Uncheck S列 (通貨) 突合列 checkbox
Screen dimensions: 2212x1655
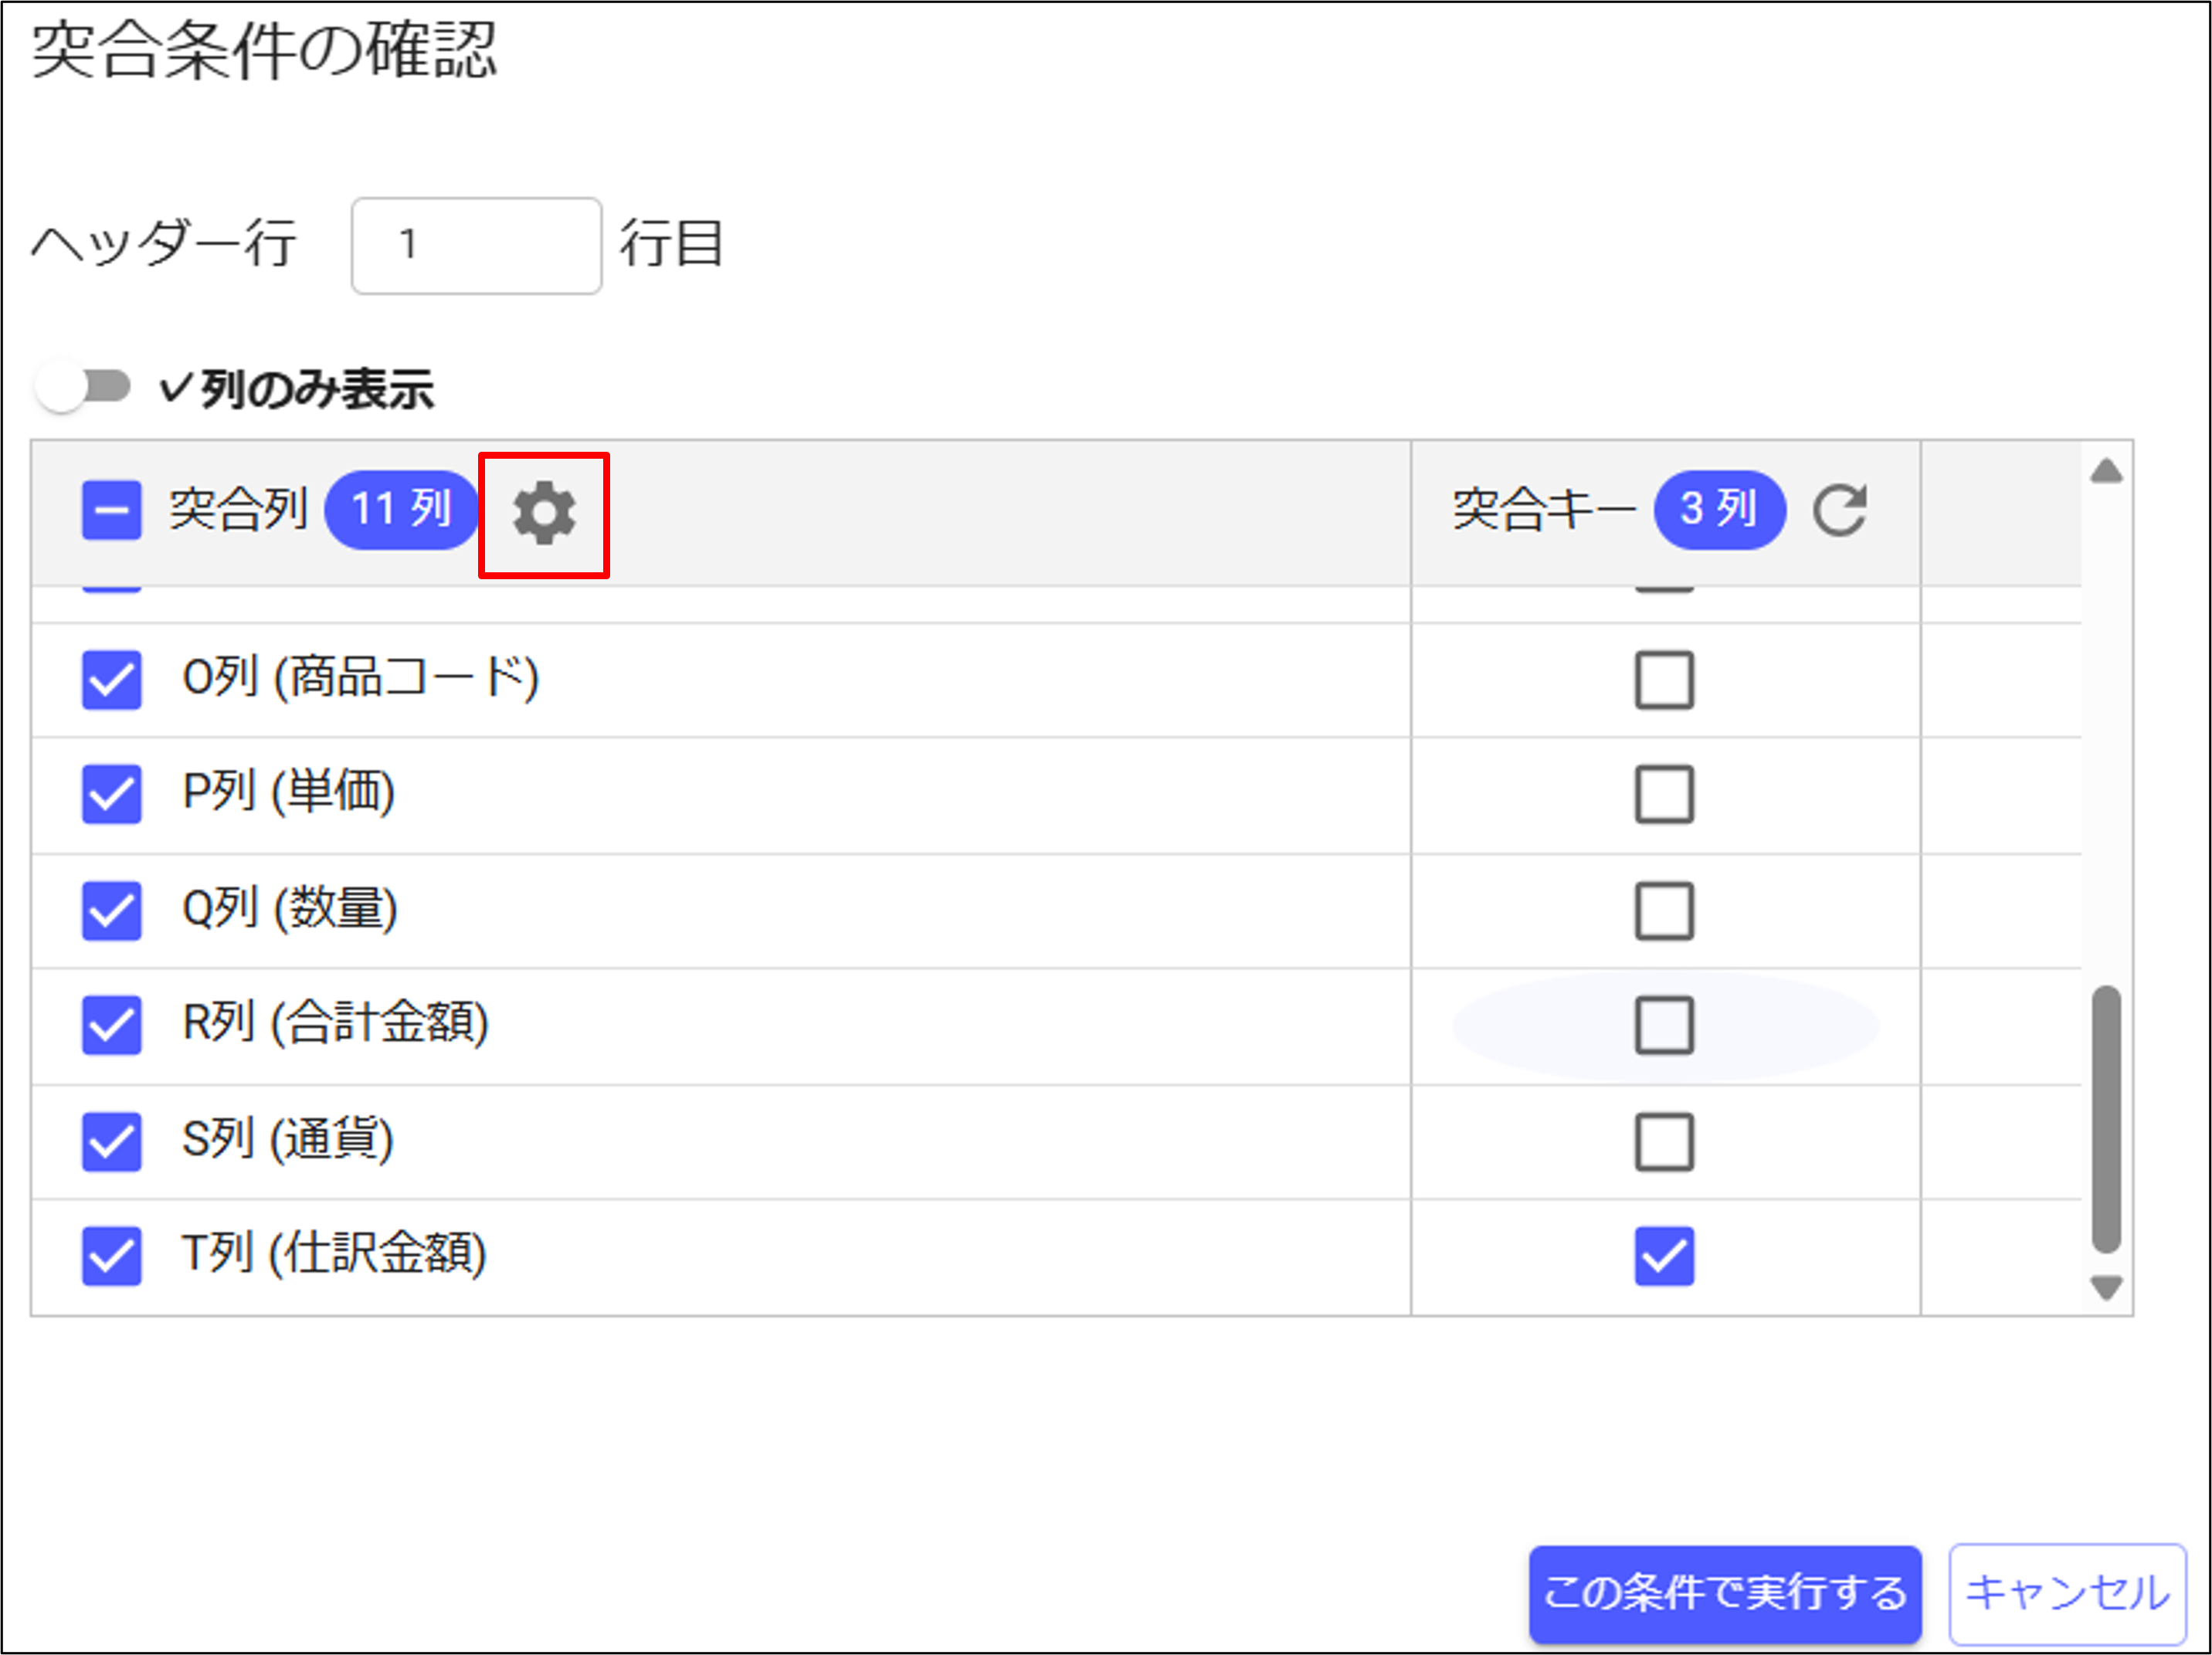point(111,1141)
